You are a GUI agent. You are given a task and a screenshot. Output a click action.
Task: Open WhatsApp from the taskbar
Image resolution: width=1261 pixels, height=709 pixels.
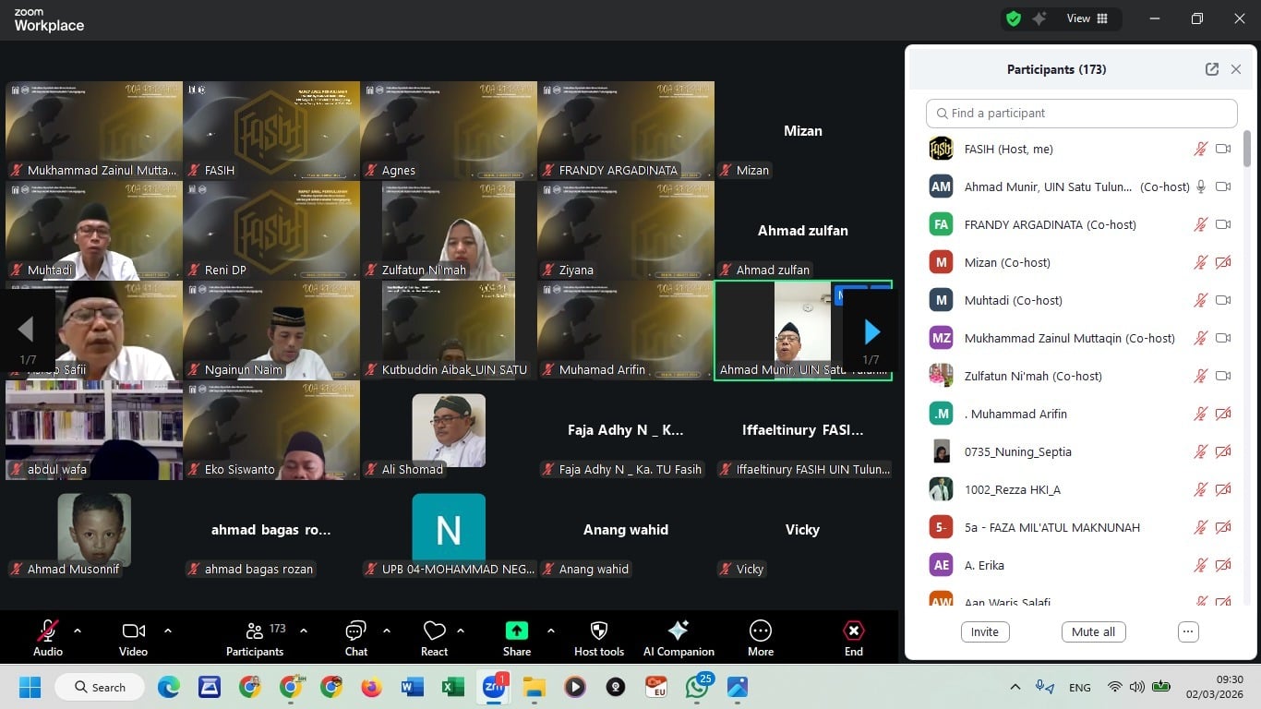point(697,687)
